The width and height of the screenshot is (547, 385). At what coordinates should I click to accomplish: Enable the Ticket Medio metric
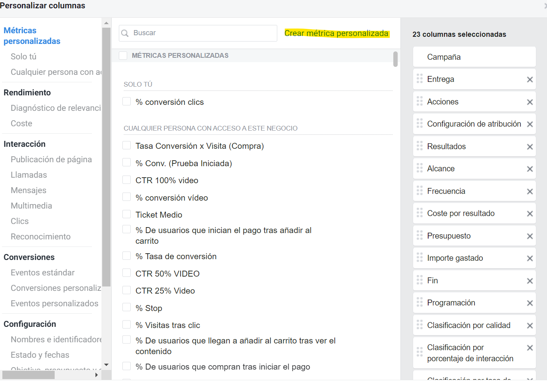coord(126,214)
